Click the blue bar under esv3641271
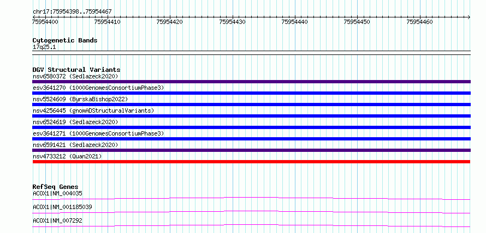The height and width of the screenshot is (233, 486). pyautogui.click(x=251, y=139)
